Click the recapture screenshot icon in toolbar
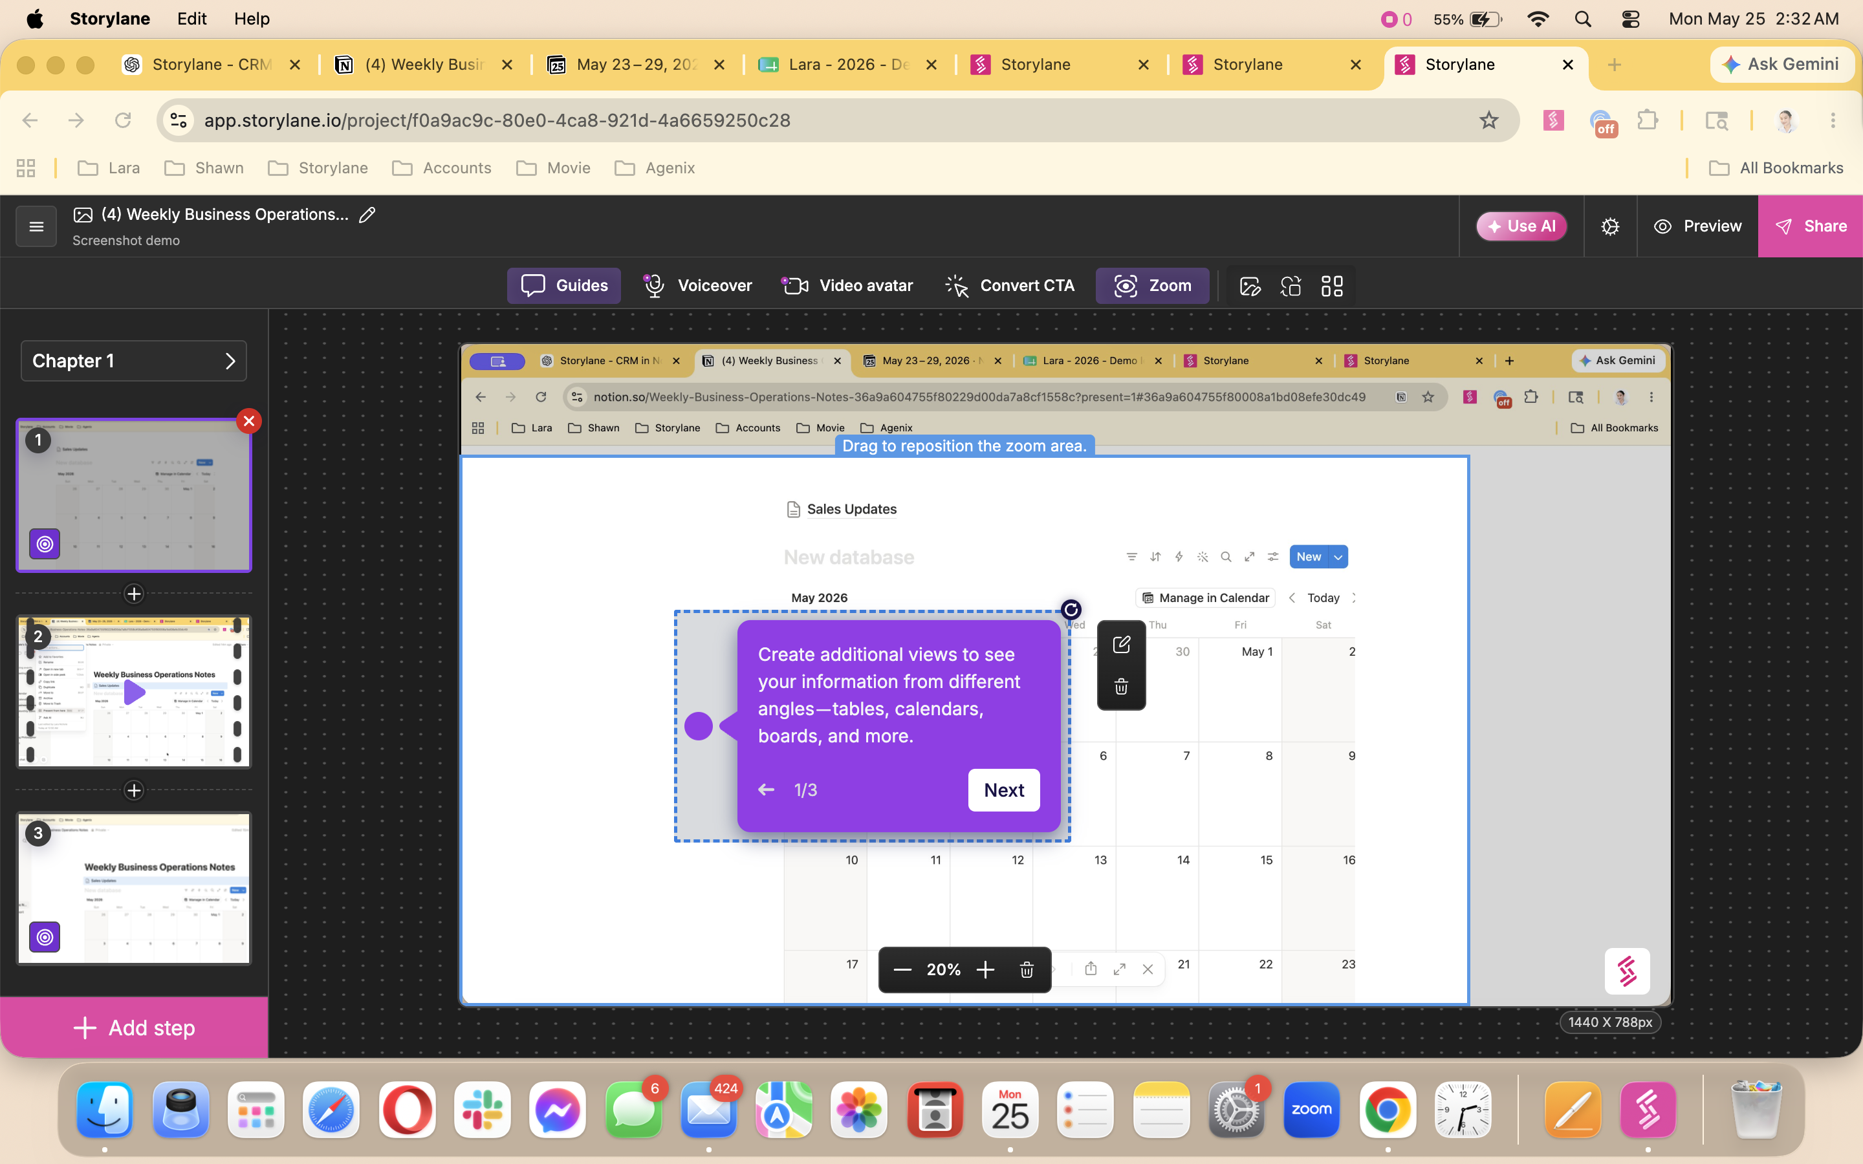This screenshot has width=1863, height=1164. tap(1291, 286)
